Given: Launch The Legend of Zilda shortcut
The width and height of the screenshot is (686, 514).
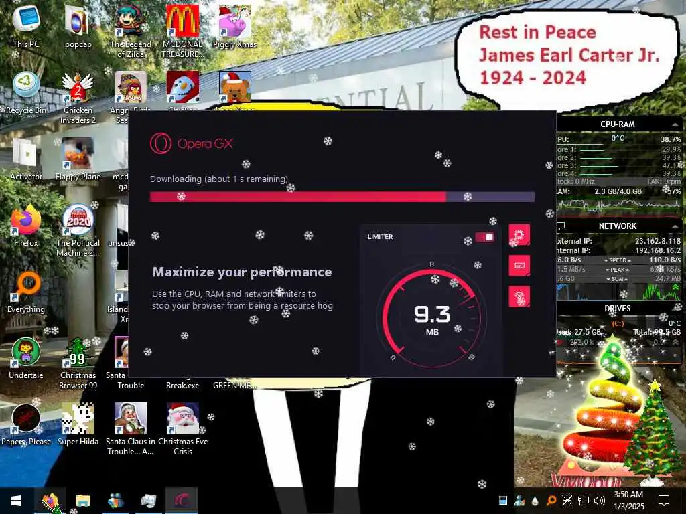Looking at the screenshot, I should pos(131,31).
